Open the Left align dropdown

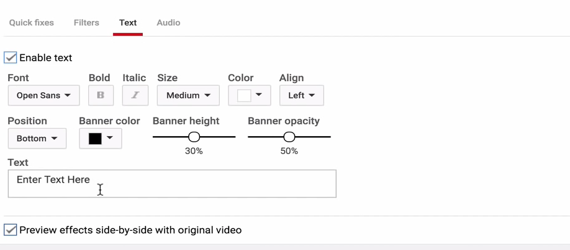(302, 95)
